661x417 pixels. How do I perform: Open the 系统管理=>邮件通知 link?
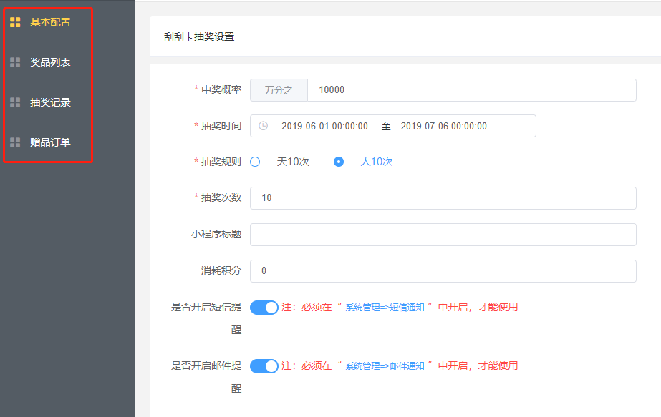(x=385, y=366)
